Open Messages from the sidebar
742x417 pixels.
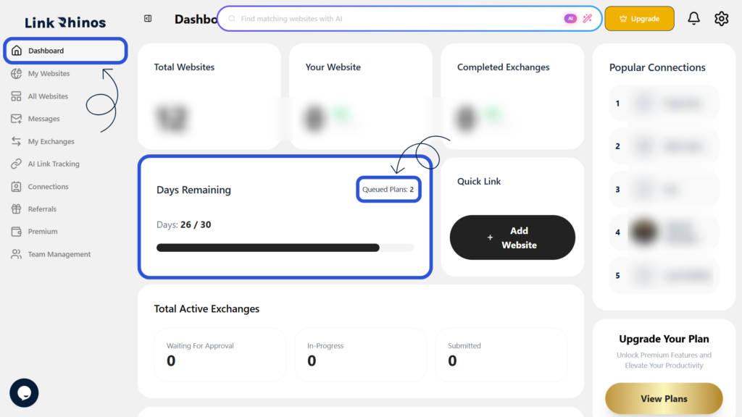tap(43, 119)
